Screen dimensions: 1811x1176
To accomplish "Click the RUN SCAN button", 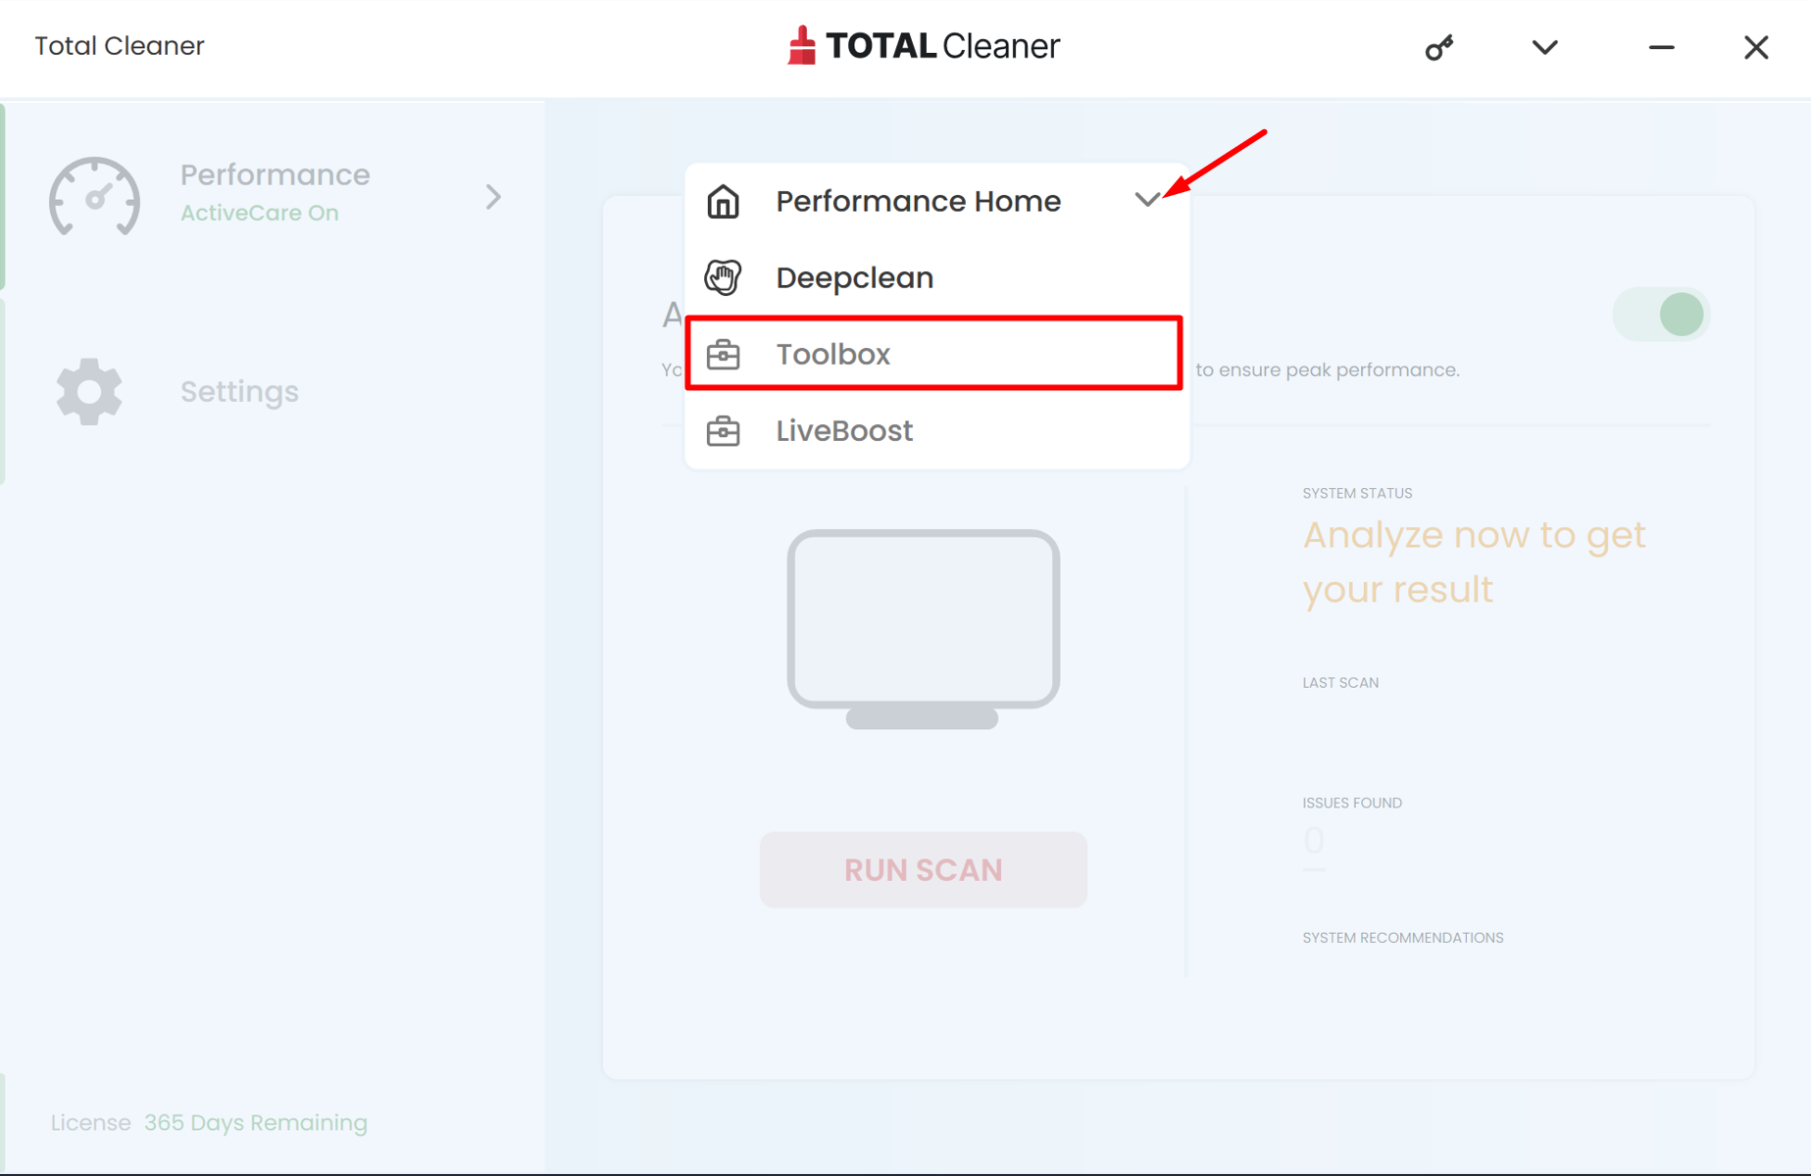I will (x=923, y=869).
